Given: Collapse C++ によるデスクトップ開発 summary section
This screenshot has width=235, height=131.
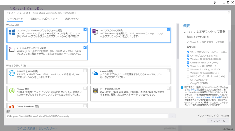Looking at the screenshot, I should coord(185,32).
